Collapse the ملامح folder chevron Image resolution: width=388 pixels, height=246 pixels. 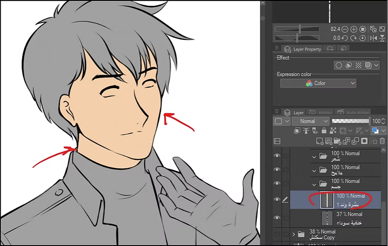point(314,171)
